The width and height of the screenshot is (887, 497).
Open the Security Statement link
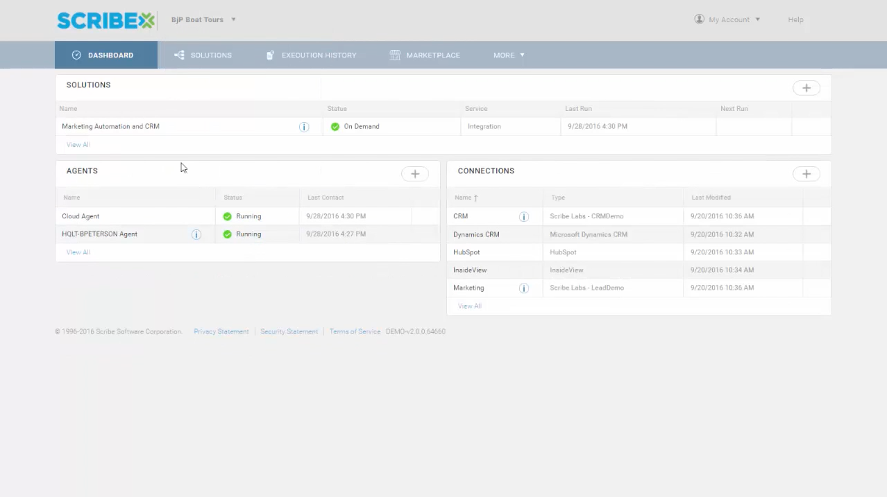pos(289,331)
